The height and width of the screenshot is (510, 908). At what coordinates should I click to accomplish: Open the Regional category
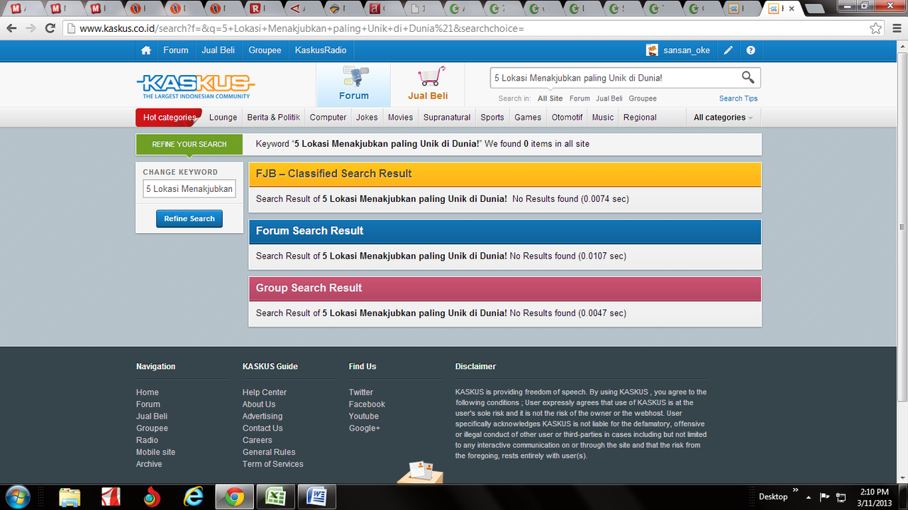pyautogui.click(x=640, y=118)
